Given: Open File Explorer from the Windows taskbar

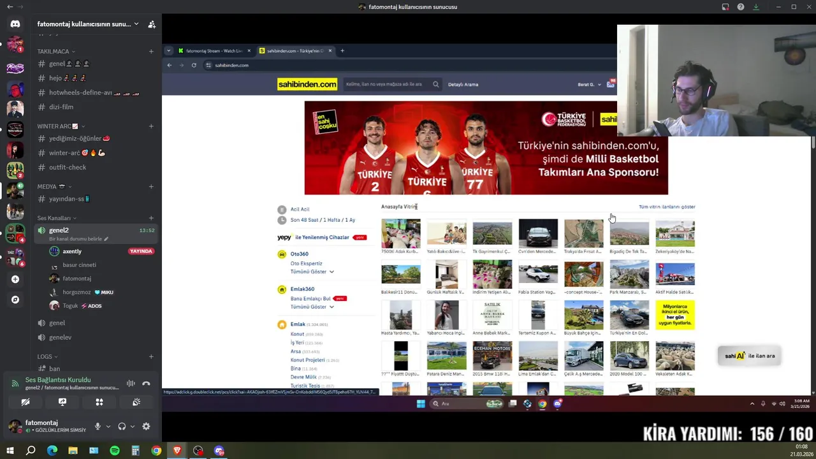Looking at the screenshot, I should pyautogui.click(x=73, y=451).
